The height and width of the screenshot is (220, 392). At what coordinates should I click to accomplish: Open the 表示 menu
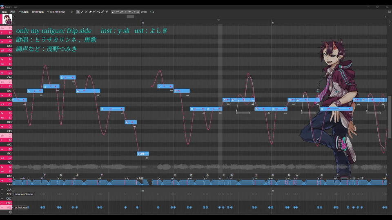pyautogui.click(x=13, y=12)
